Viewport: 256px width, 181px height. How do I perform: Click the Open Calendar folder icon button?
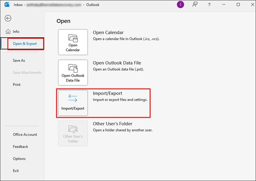click(73, 42)
